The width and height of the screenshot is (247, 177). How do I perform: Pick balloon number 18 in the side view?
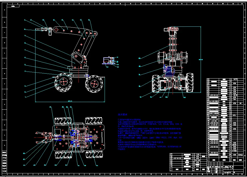(89, 20)
